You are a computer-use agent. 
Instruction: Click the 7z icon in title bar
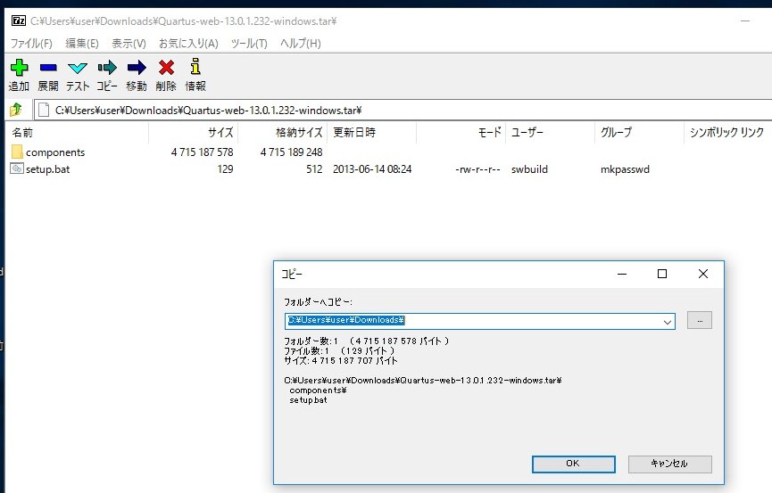[x=19, y=21]
